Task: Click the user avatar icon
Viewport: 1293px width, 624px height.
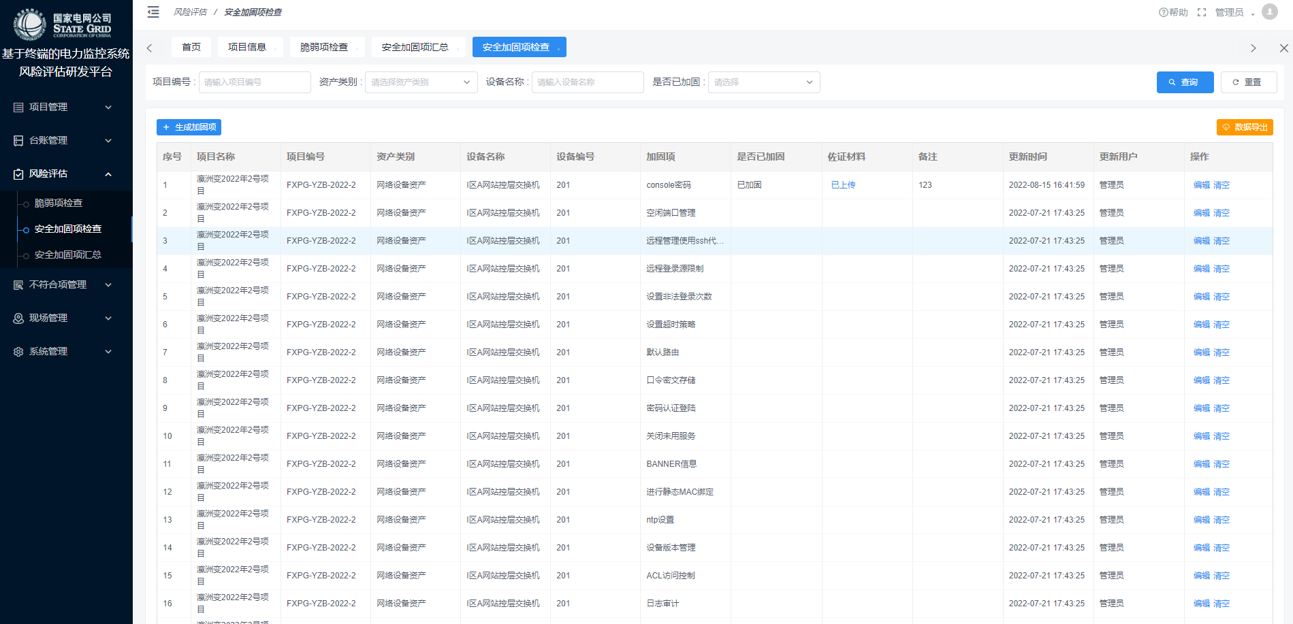Action: point(1270,12)
